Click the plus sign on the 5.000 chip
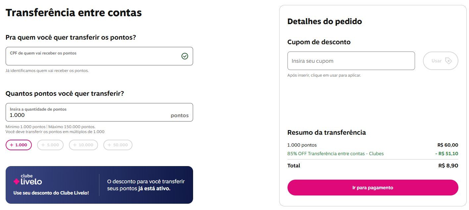Viewport: 469px width, 210px height. click(43, 145)
